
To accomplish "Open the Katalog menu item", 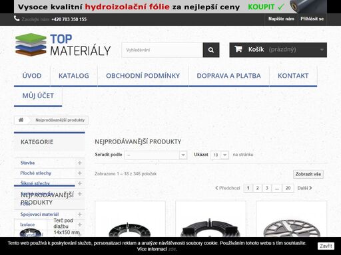I will pos(74,76).
